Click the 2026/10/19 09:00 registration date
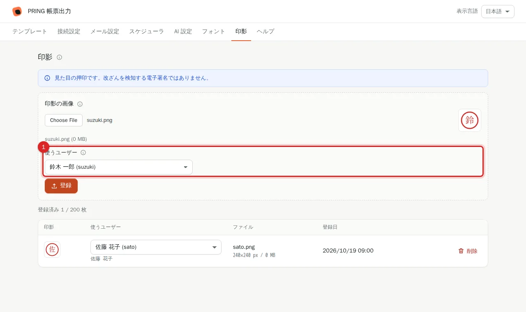The height and width of the screenshot is (312, 526). [x=348, y=251]
